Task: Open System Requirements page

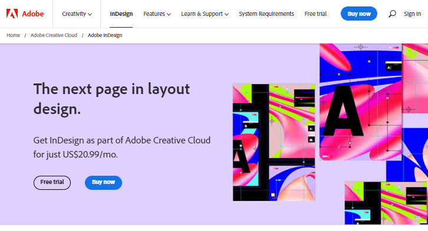Action: point(266,14)
